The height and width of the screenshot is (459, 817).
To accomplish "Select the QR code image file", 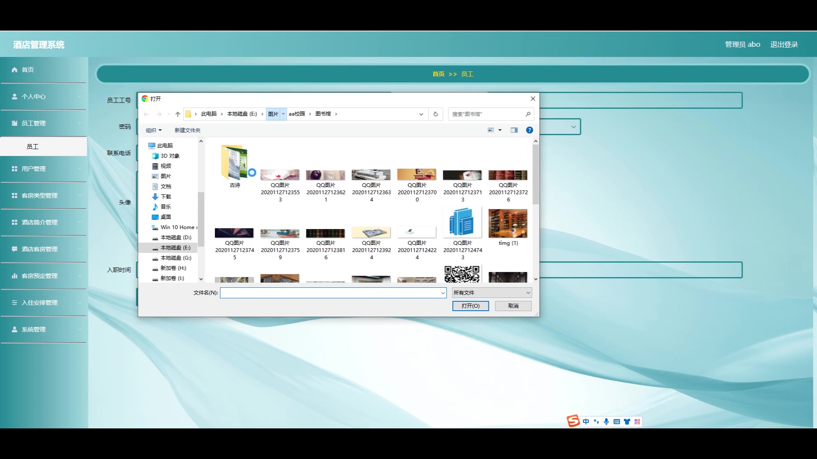I will 462,274.
